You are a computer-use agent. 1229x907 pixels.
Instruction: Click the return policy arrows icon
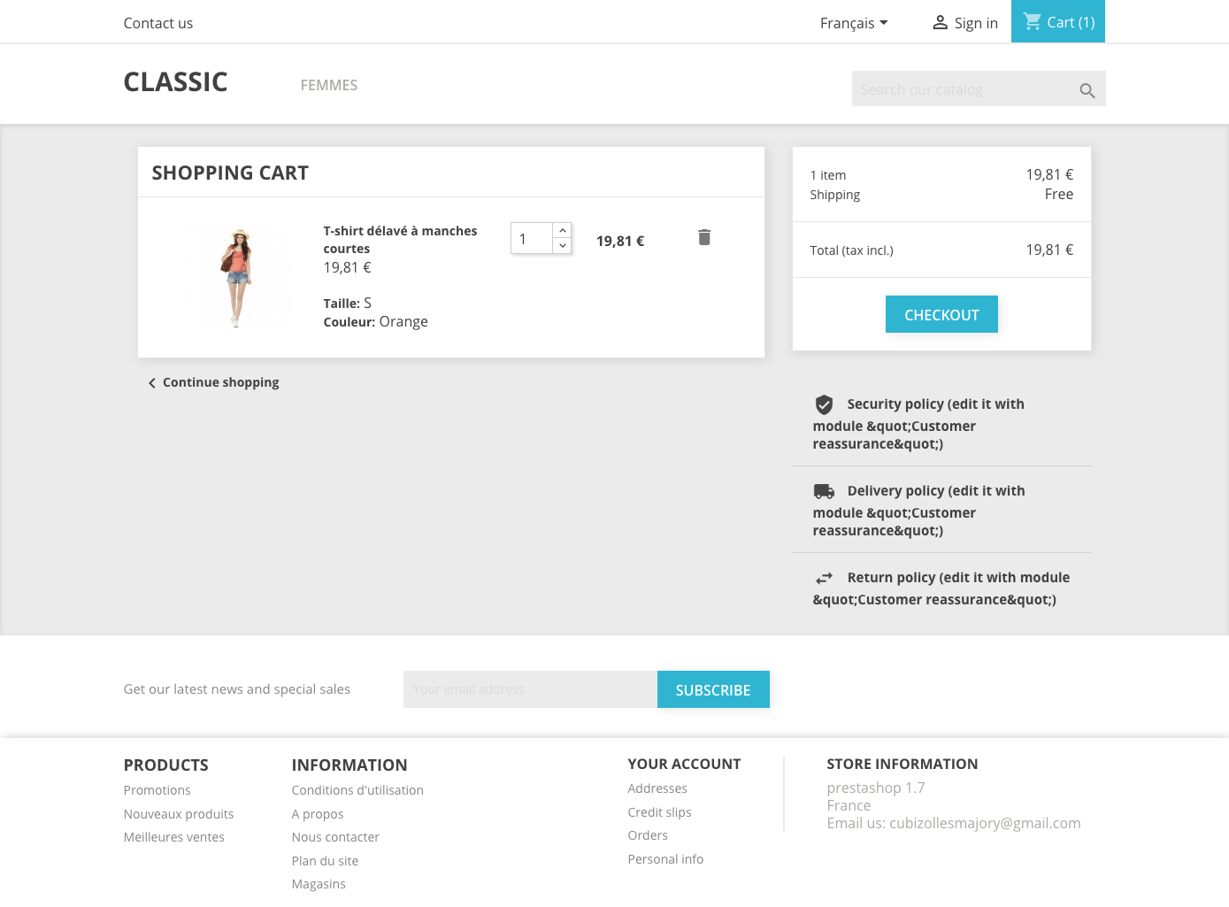point(824,578)
